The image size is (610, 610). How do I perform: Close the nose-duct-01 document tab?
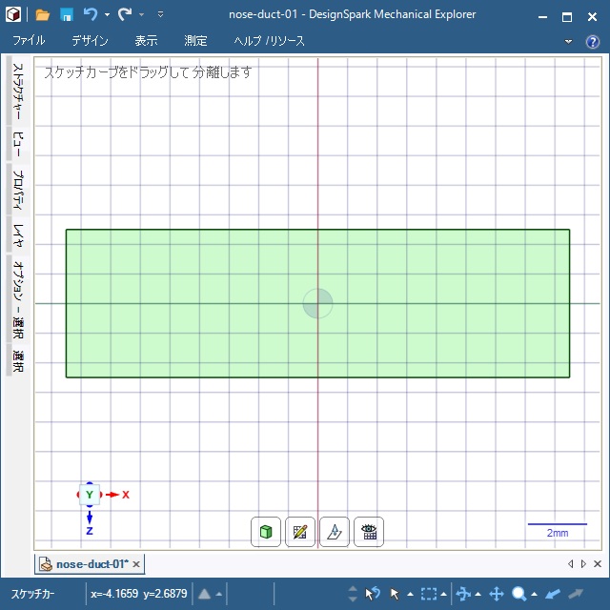pos(136,564)
